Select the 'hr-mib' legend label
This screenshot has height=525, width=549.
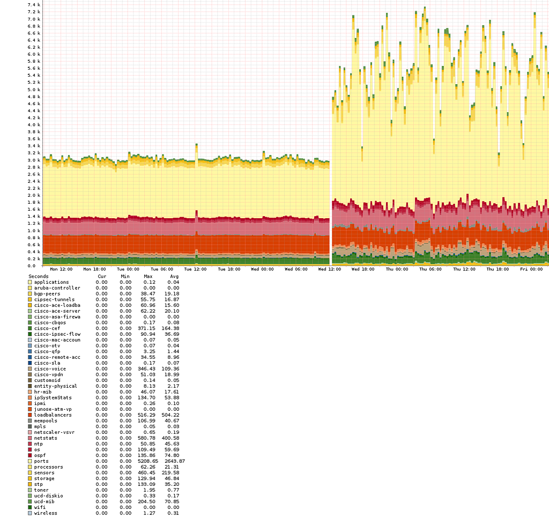click(43, 391)
